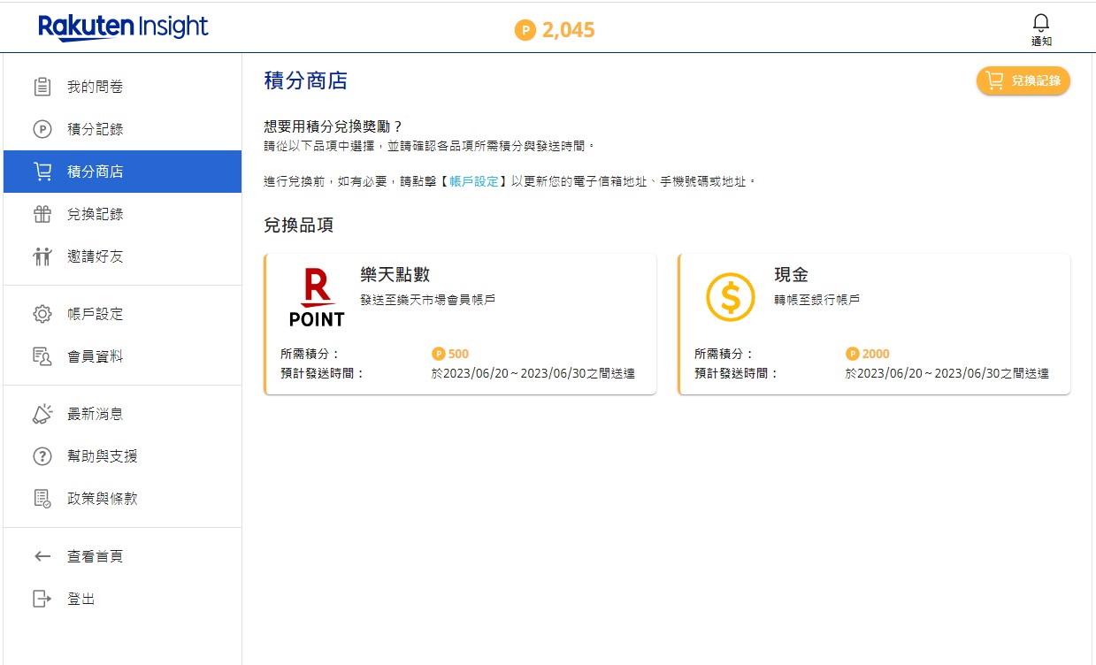Click the clipboard icon beside 我的問卷
1096x665 pixels.
pyautogui.click(x=42, y=87)
